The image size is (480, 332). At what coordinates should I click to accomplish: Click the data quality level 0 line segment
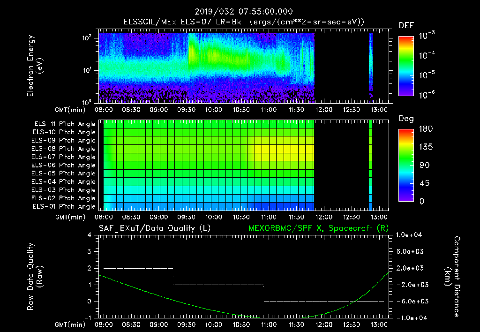324,302
